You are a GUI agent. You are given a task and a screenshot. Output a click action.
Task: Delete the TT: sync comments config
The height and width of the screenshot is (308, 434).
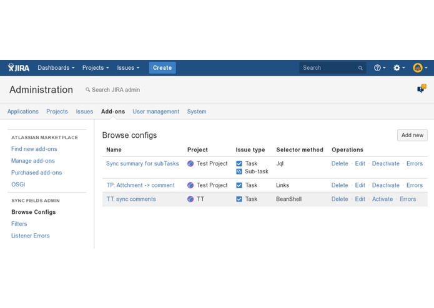pos(340,199)
